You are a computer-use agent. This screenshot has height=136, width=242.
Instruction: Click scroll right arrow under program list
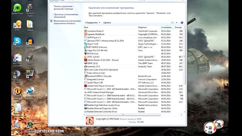[181, 115]
